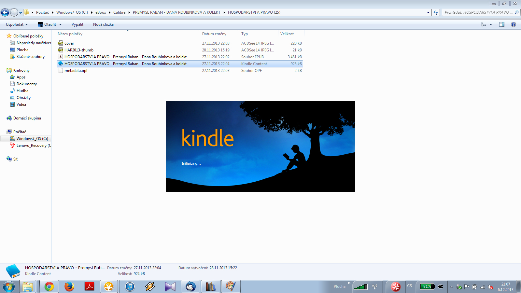Sort by Typ column header

pos(245,34)
